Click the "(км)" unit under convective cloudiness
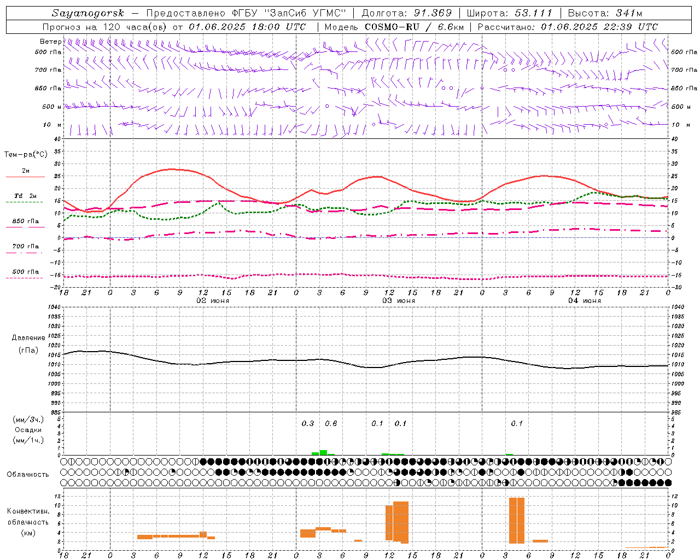This screenshot has height=560, width=700. tap(28, 533)
